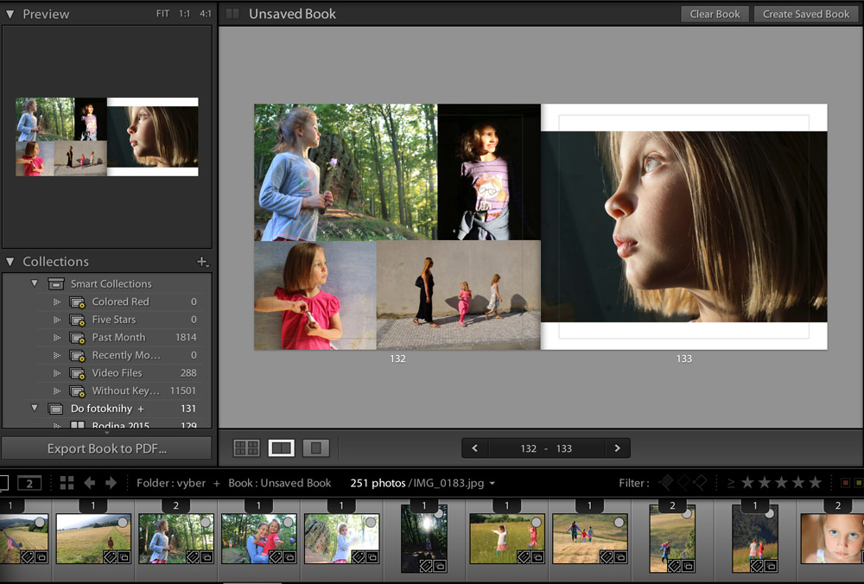The height and width of the screenshot is (584, 864).
Task: Collapse the Collections panel
Action: coord(10,262)
